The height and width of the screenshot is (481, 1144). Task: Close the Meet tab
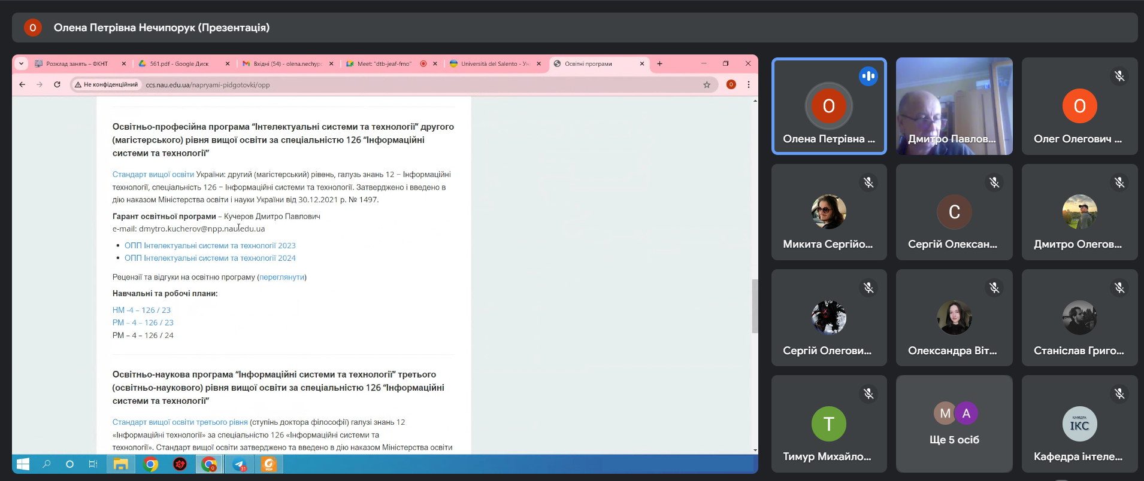pyautogui.click(x=435, y=63)
